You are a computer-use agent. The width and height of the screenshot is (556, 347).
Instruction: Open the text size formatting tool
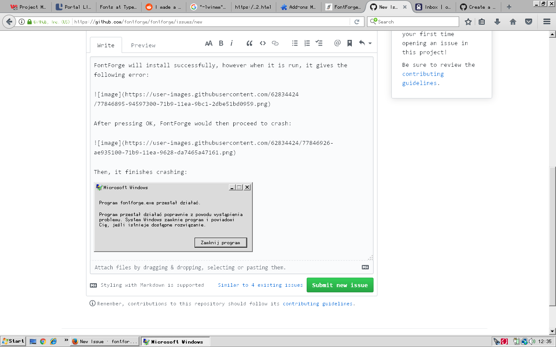(x=208, y=43)
